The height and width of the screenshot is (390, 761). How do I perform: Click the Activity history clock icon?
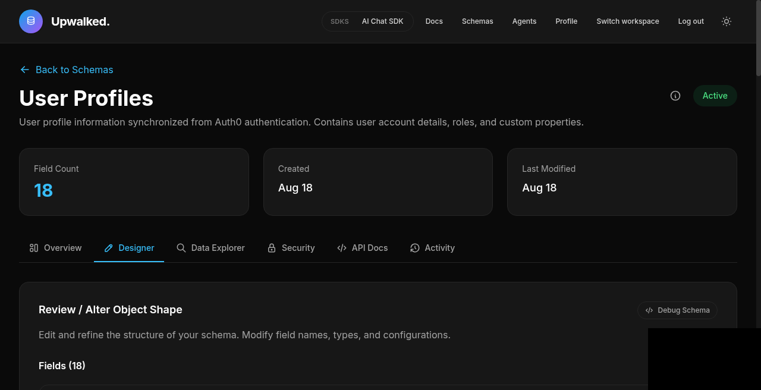[x=415, y=248]
